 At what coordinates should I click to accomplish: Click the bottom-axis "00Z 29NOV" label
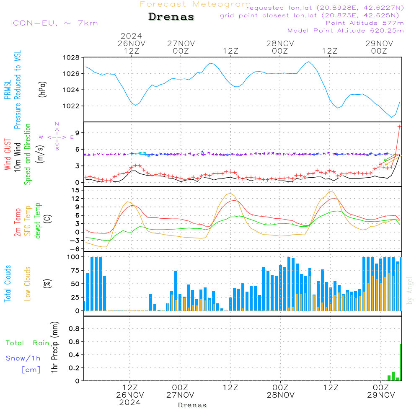pos(381,391)
